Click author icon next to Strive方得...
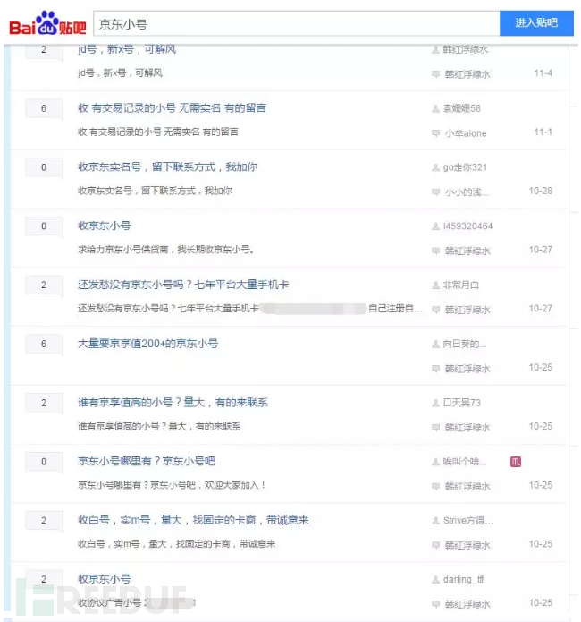 click(x=435, y=521)
